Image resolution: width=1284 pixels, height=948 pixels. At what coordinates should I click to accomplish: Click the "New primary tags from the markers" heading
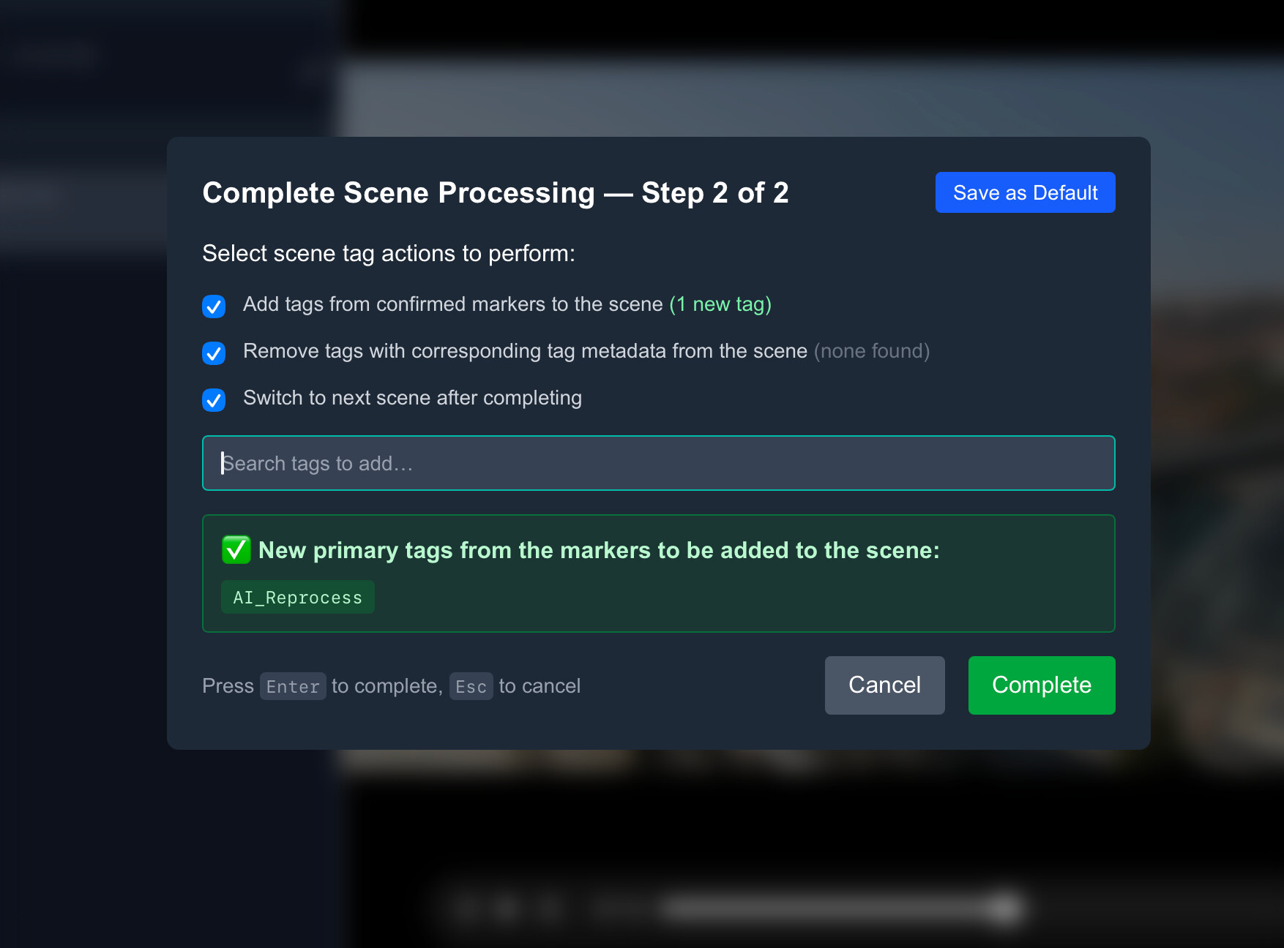(x=598, y=550)
